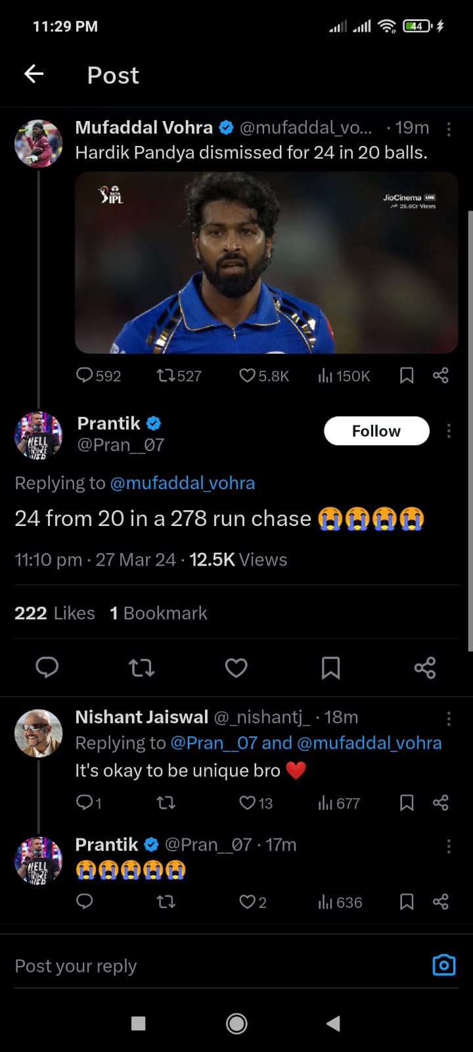Screen dimensions: 473x1052
Task: Tap the back arrow icon
Action: click(34, 74)
